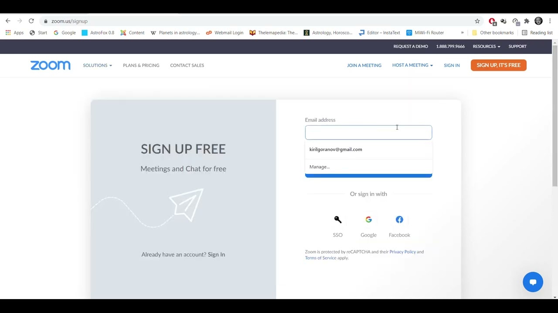The width and height of the screenshot is (558, 313).
Task: Open Contact Sales page
Action: (x=187, y=65)
